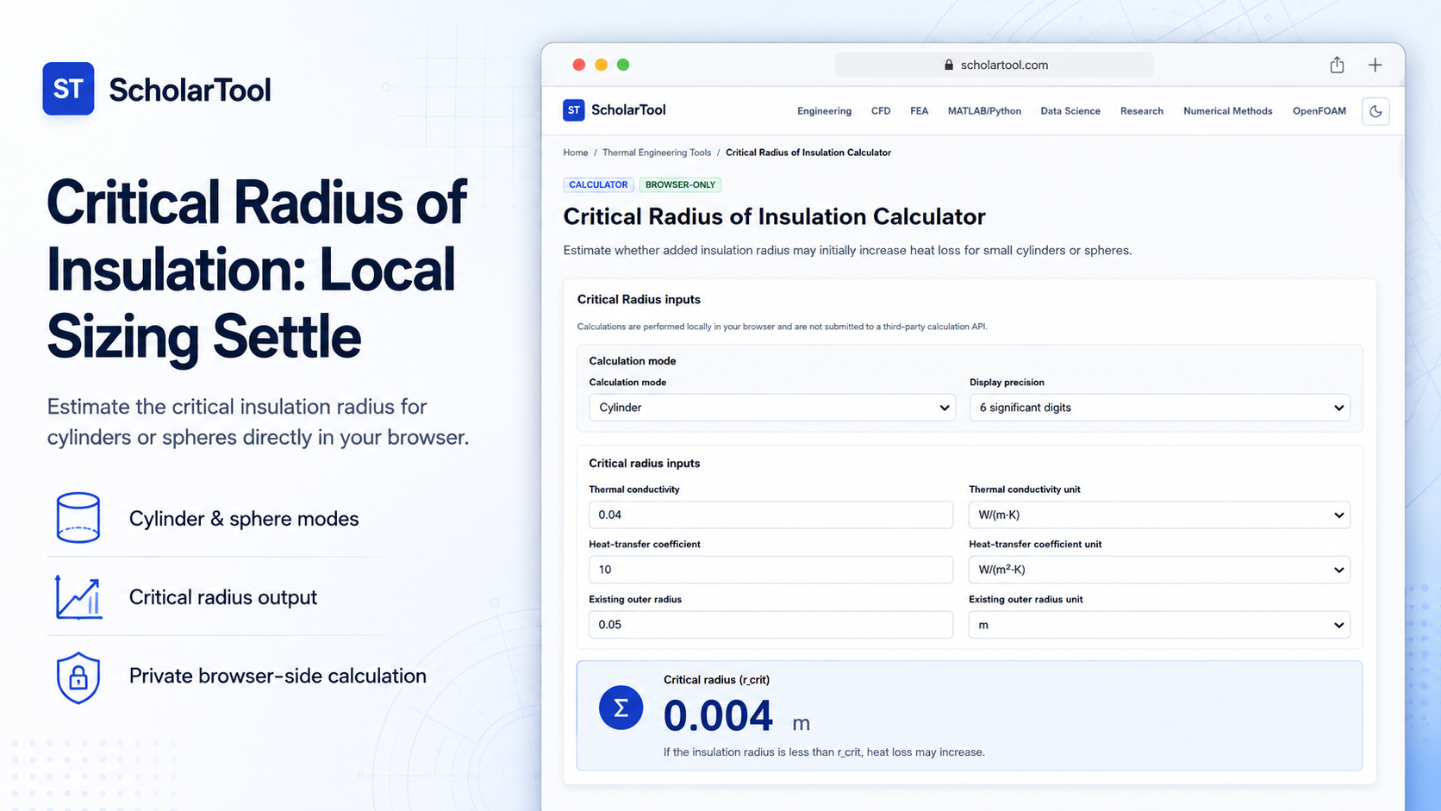Viewport: 1441px width, 811px height.
Task: Open the Existing outer radius unit dropdown
Action: pos(1159,625)
